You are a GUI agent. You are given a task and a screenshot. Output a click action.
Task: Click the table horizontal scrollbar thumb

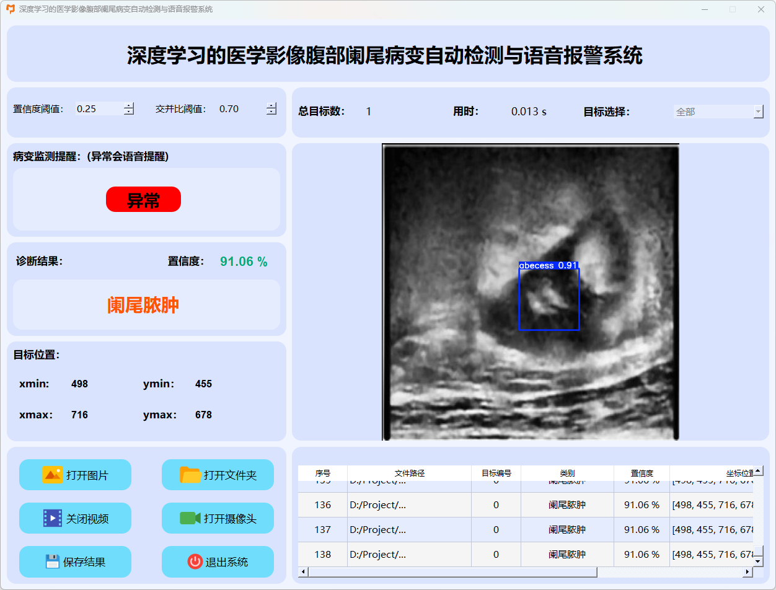pyautogui.click(x=452, y=571)
